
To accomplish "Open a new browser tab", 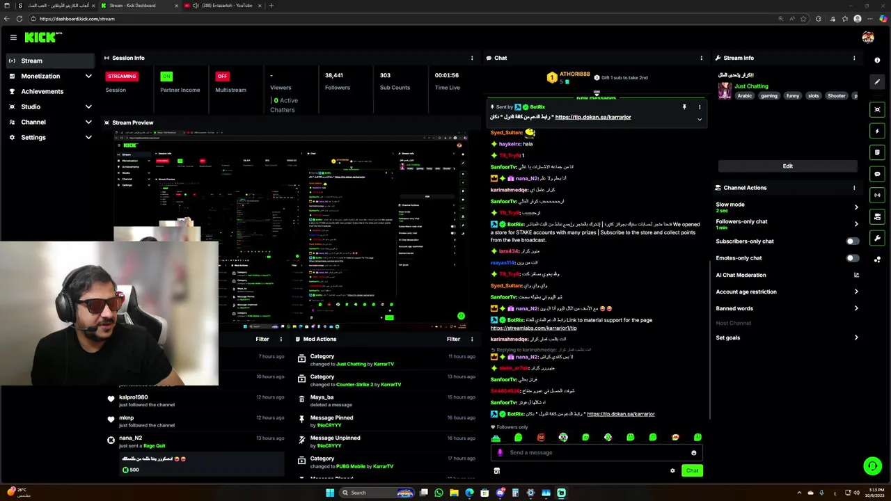I will (271, 6).
